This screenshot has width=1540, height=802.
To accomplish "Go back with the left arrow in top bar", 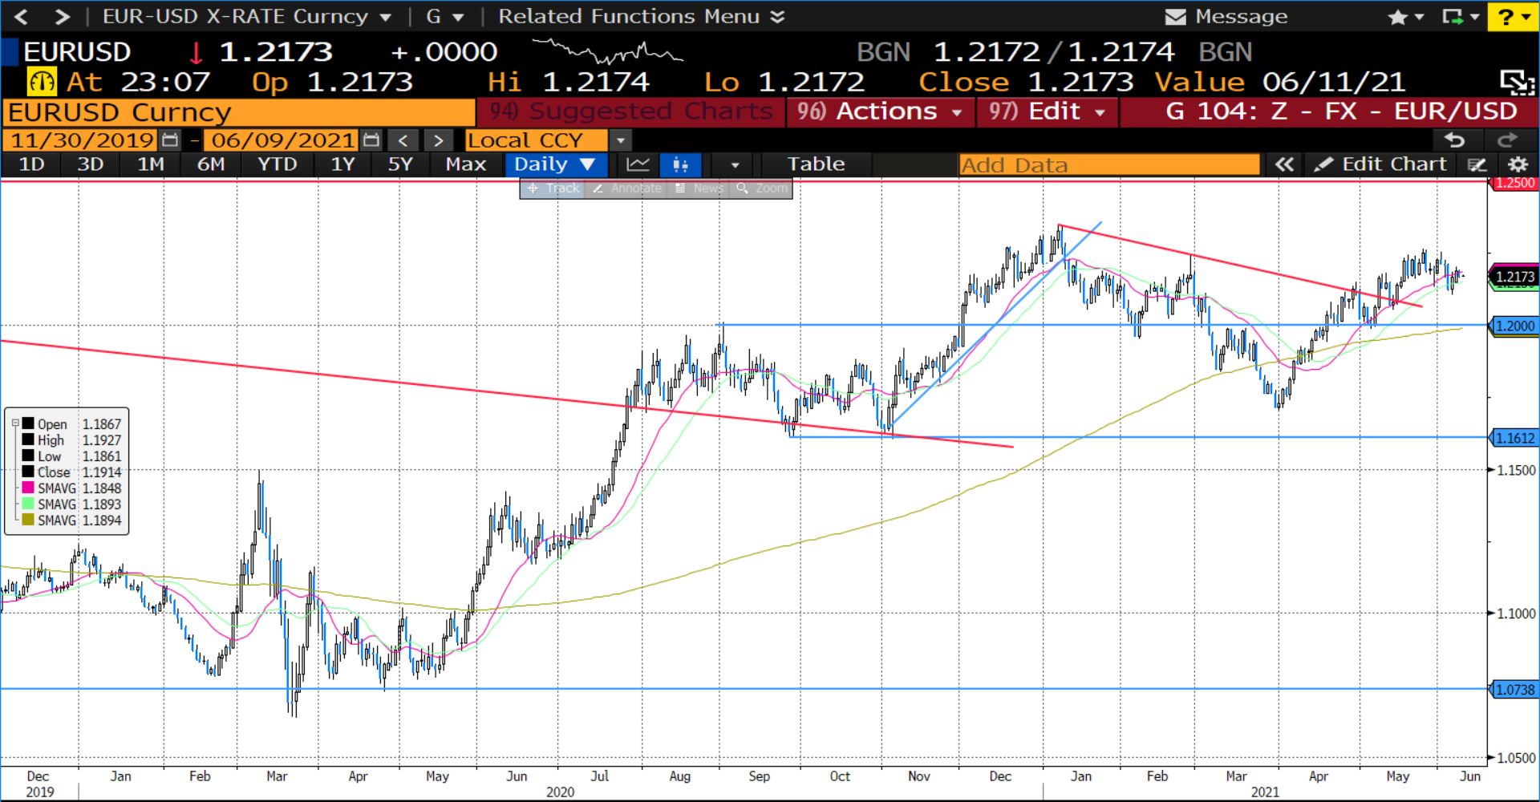I will click(x=22, y=17).
